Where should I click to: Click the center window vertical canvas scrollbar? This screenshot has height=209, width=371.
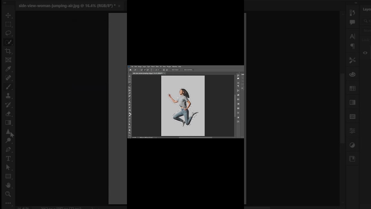235,106
